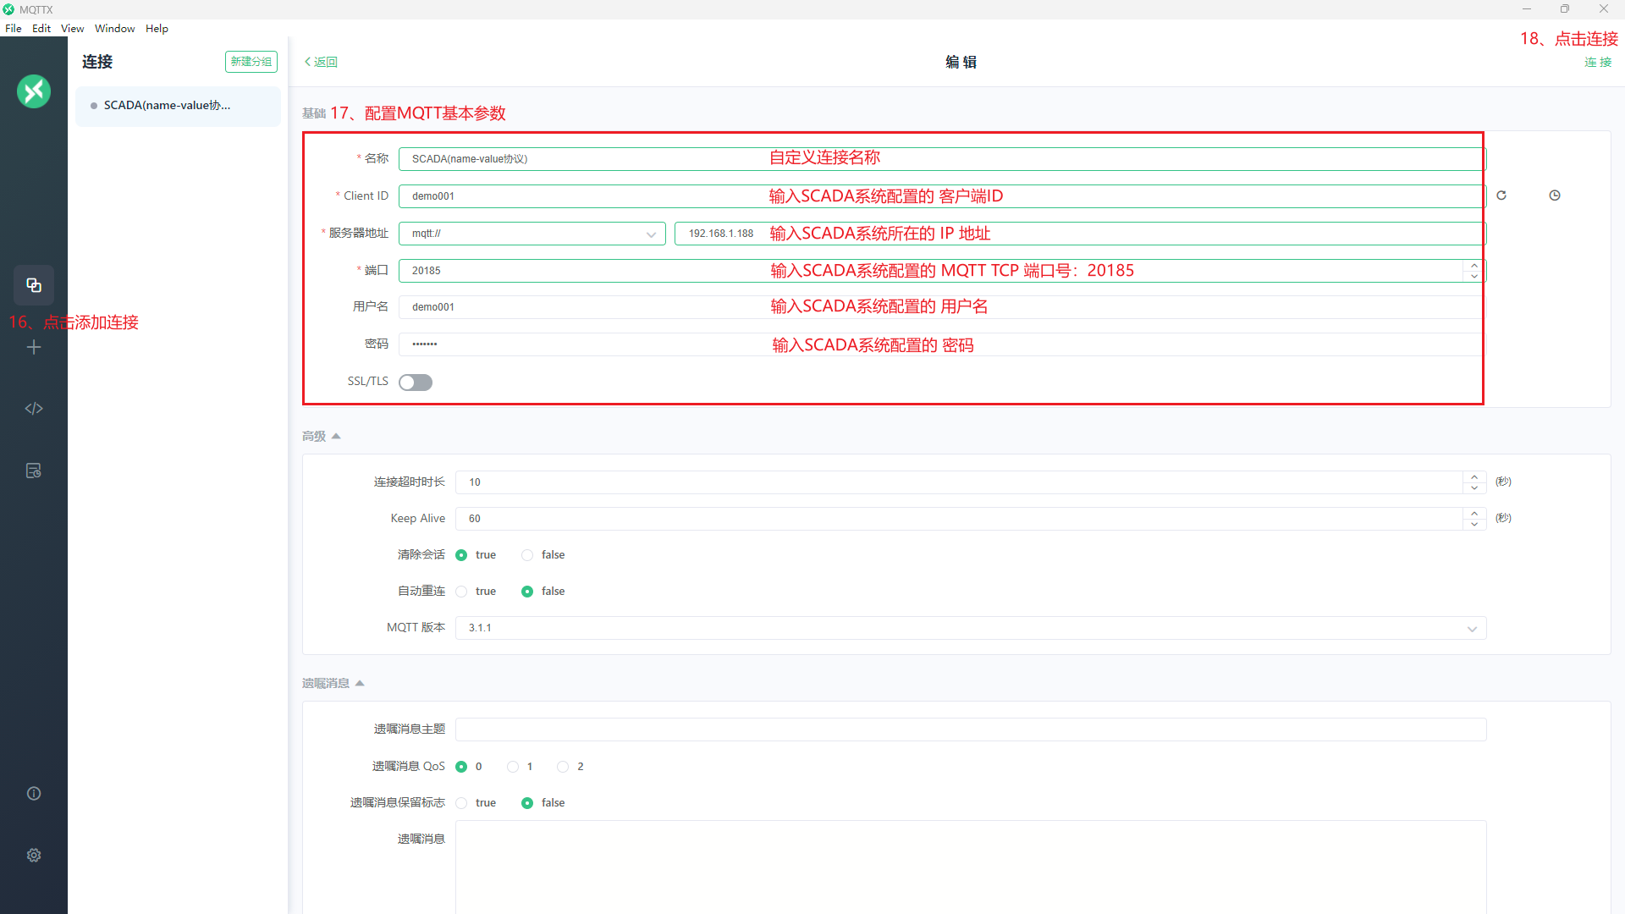Click the refresh icon next to Client ID
This screenshot has width=1625, height=914.
[x=1501, y=195]
